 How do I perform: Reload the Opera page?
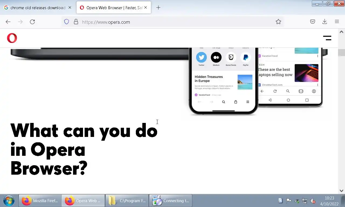[x=32, y=22]
